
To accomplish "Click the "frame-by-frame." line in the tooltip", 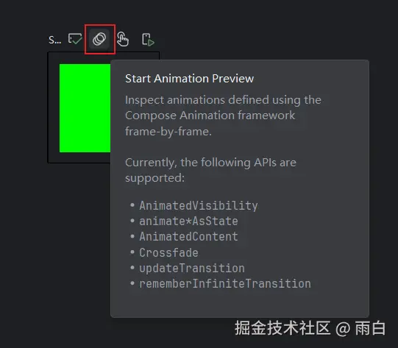I will tap(168, 132).
